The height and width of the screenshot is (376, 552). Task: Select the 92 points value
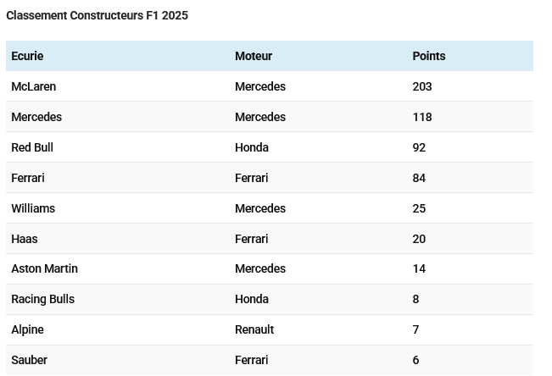[x=419, y=147]
